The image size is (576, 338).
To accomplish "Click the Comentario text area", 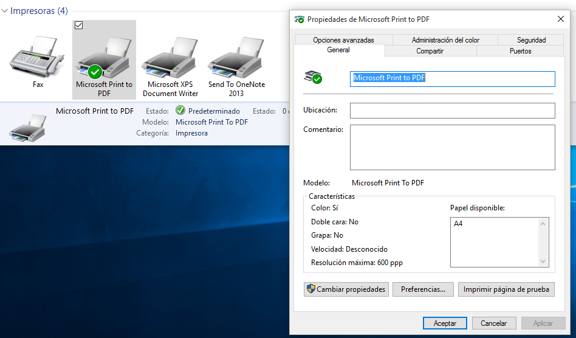I will coord(452,147).
